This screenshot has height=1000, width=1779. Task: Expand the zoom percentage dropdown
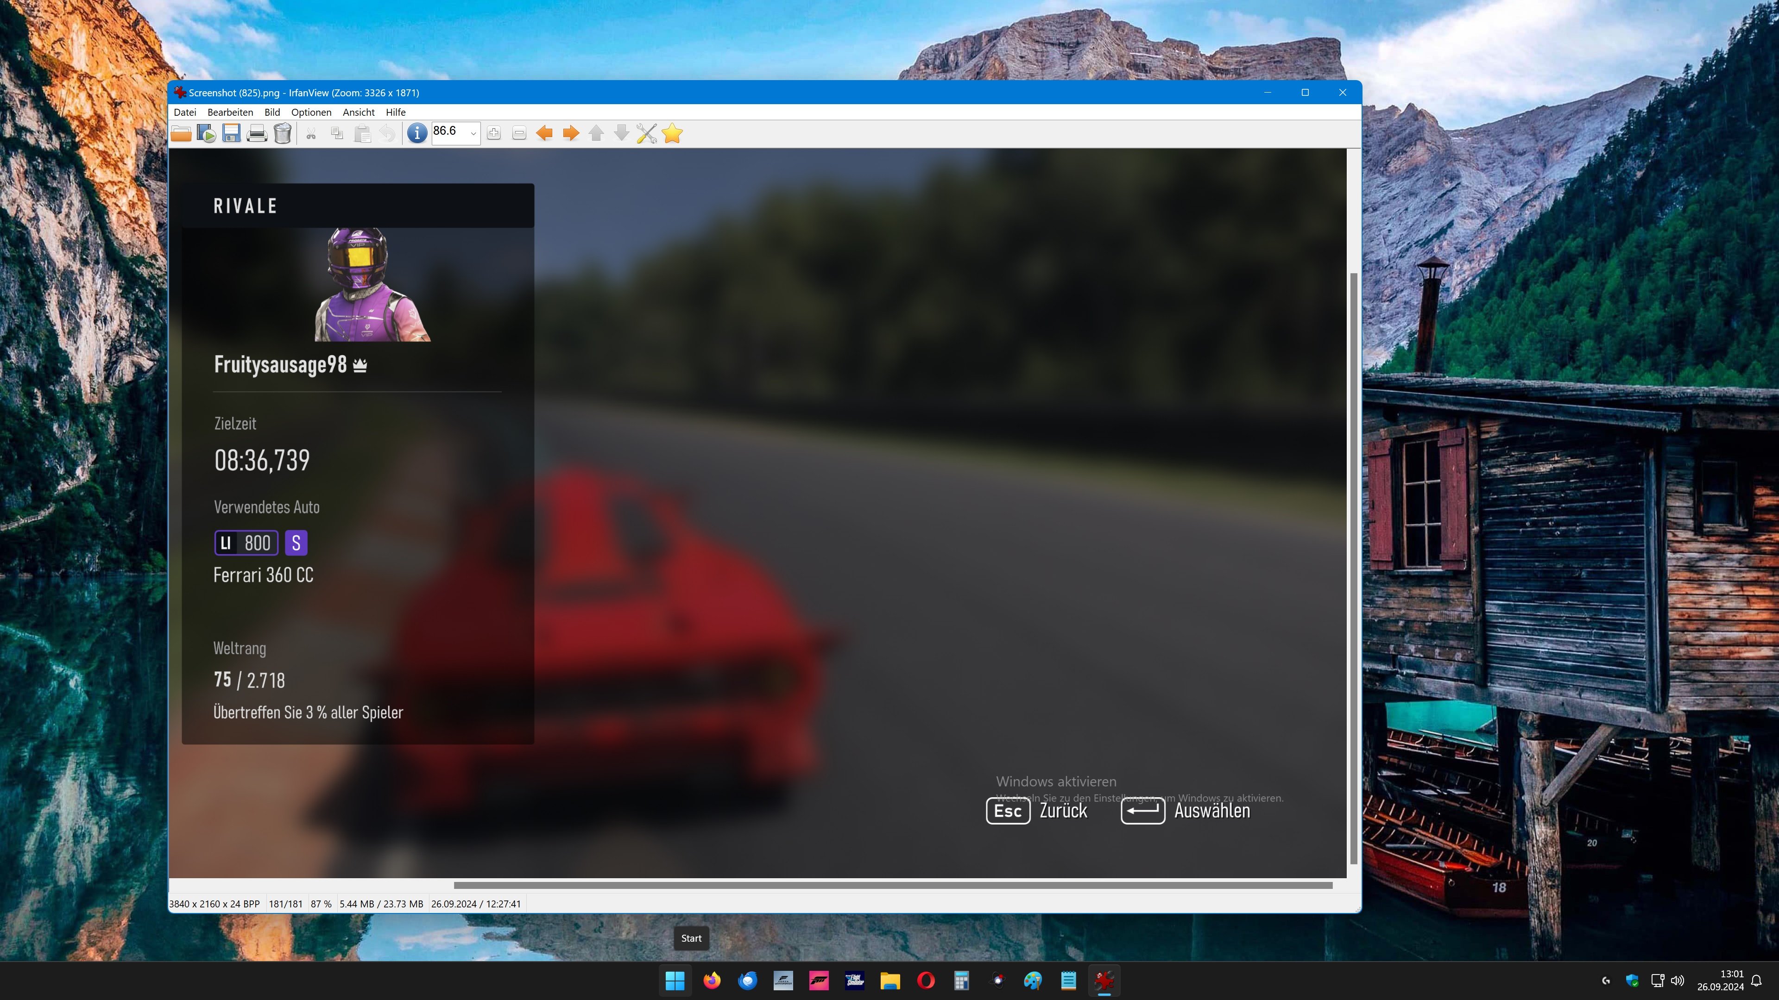point(473,133)
